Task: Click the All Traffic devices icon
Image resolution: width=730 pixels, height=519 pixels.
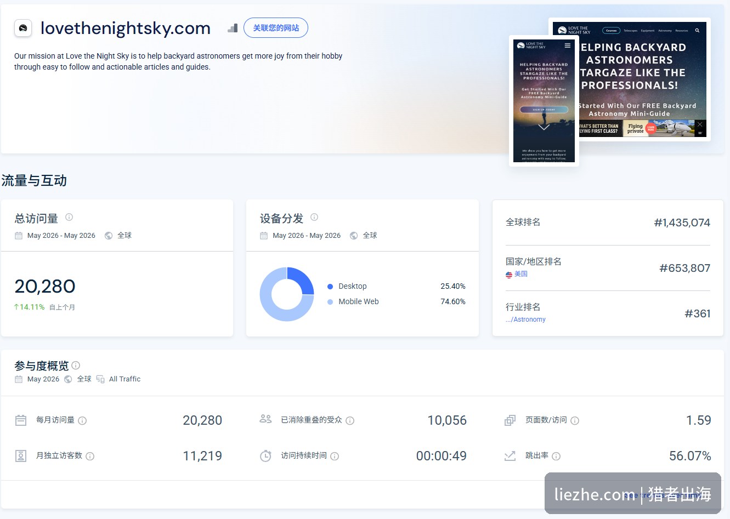Action: coord(100,379)
